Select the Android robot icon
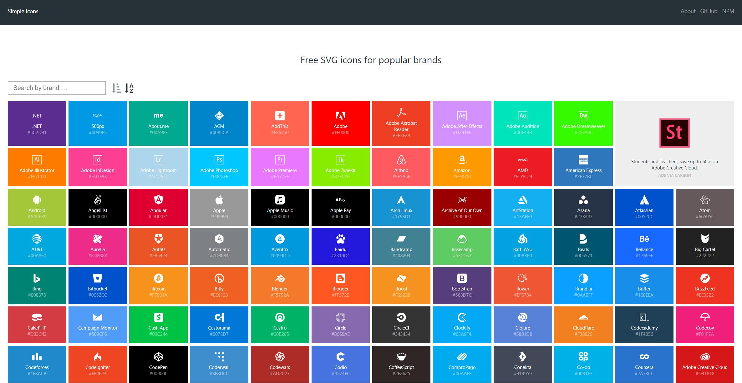742x383 pixels. click(x=37, y=200)
